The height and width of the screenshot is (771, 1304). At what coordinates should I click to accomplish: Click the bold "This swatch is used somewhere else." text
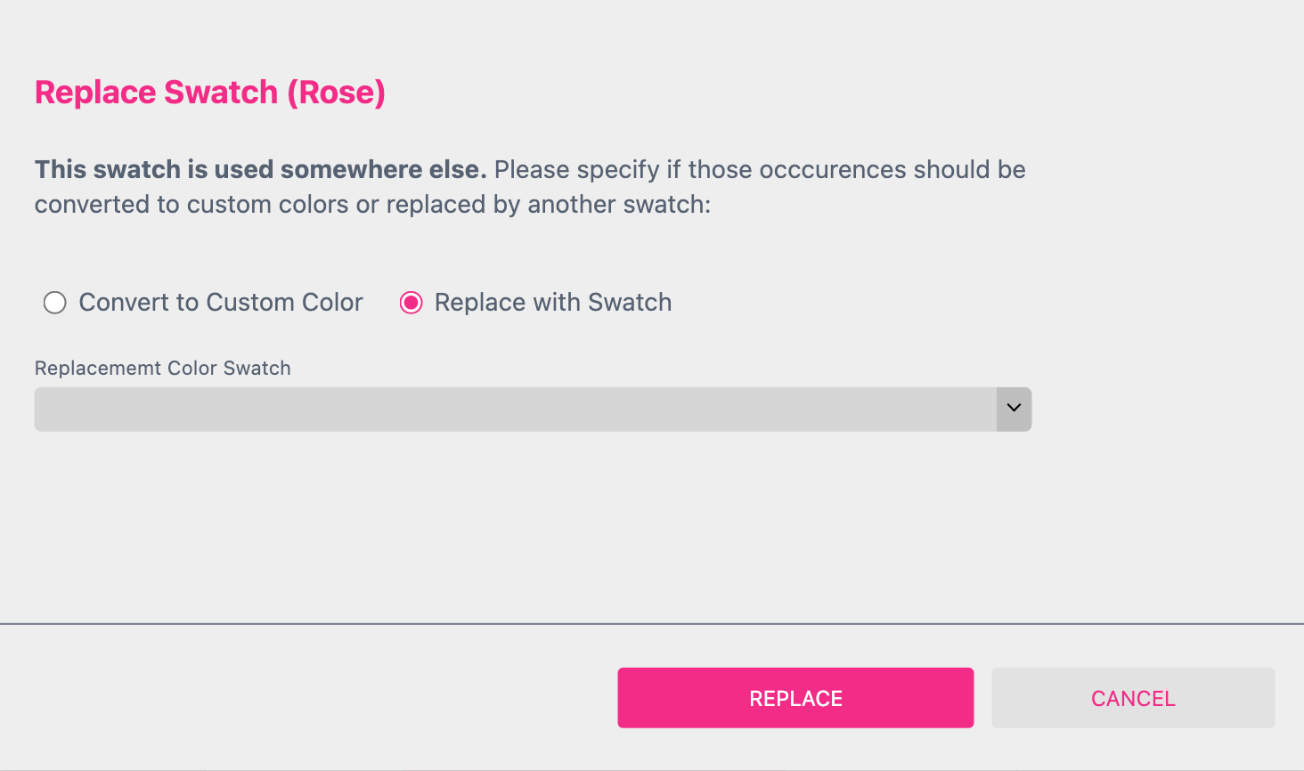[x=260, y=169]
